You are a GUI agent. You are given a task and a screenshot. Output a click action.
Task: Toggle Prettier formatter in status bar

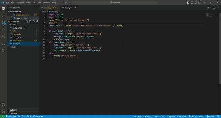point(211,116)
